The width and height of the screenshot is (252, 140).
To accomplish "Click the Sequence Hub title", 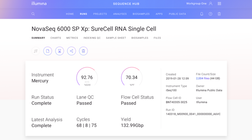I will click(126, 4).
